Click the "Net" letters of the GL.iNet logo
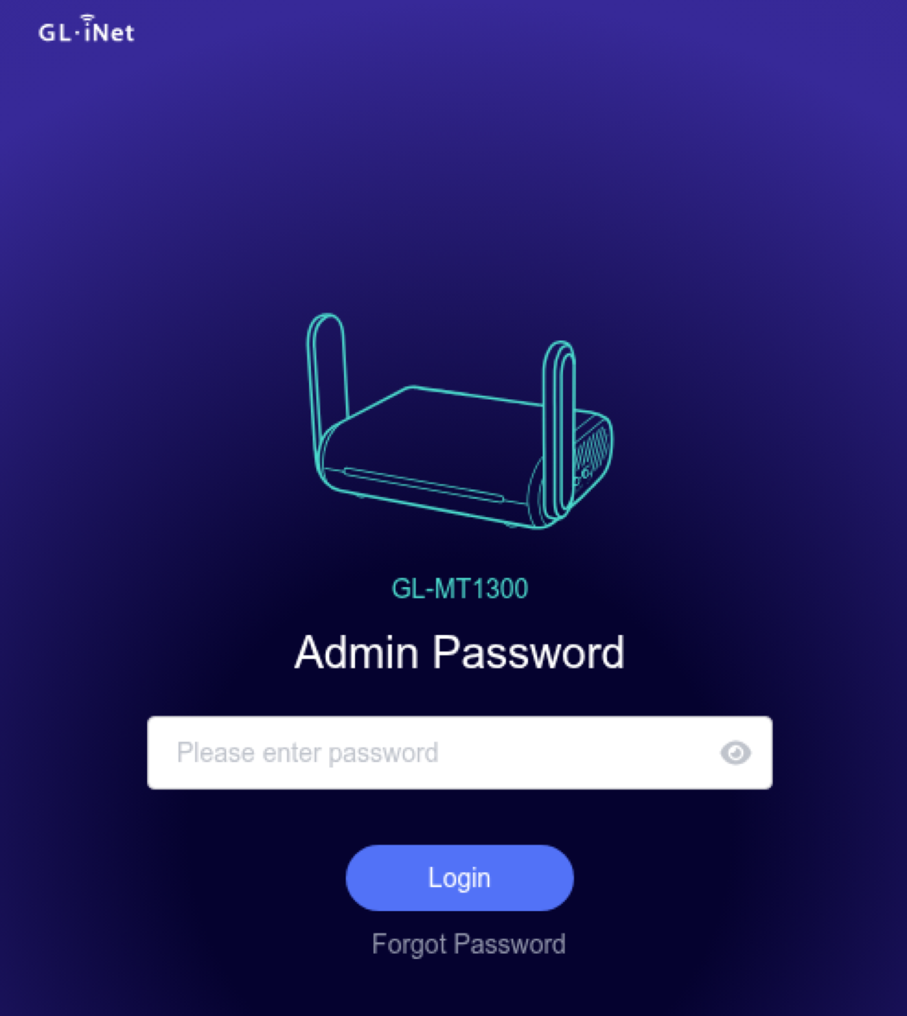This screenshot has width=907, height=1016. click(x=114, y=32)
